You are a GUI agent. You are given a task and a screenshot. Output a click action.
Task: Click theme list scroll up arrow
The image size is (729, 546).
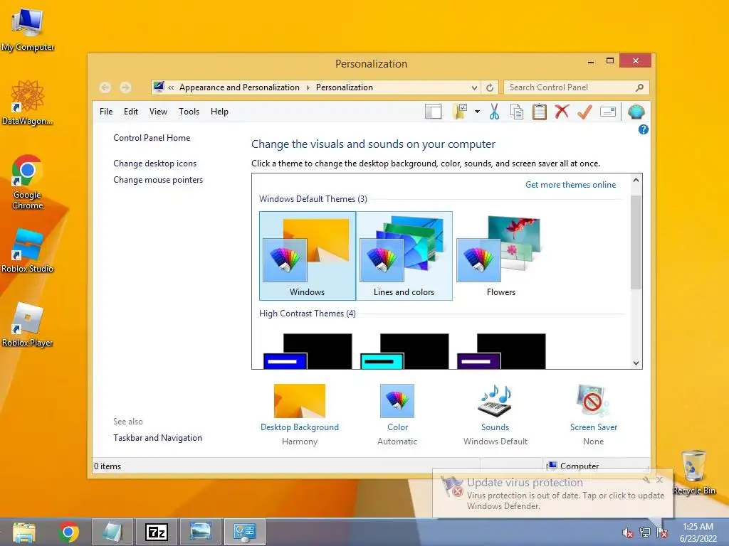coord(636,180)
